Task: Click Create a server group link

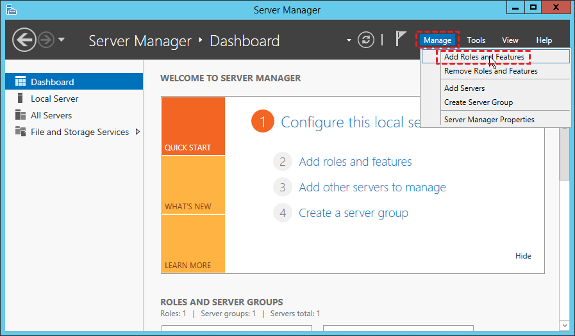Action: pos(353,213)
